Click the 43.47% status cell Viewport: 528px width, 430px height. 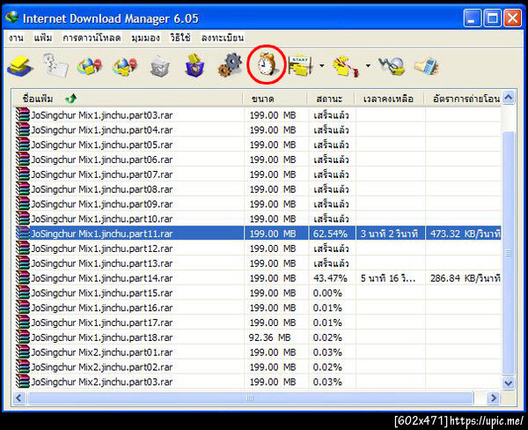click(x=330, y=278)
